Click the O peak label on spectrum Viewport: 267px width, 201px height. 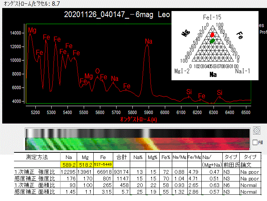(97, 71)
